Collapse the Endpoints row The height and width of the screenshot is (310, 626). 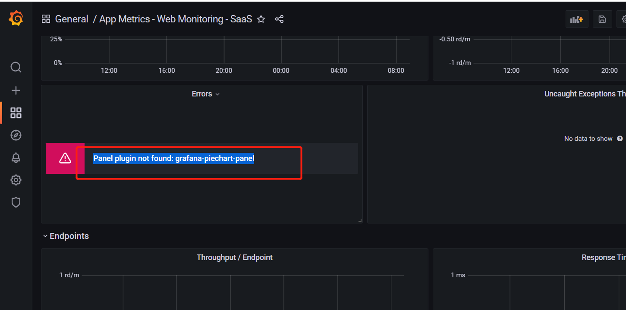(45, 236)
